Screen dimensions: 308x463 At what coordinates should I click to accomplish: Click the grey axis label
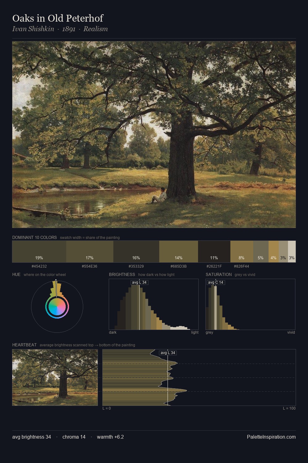point(209,332)
